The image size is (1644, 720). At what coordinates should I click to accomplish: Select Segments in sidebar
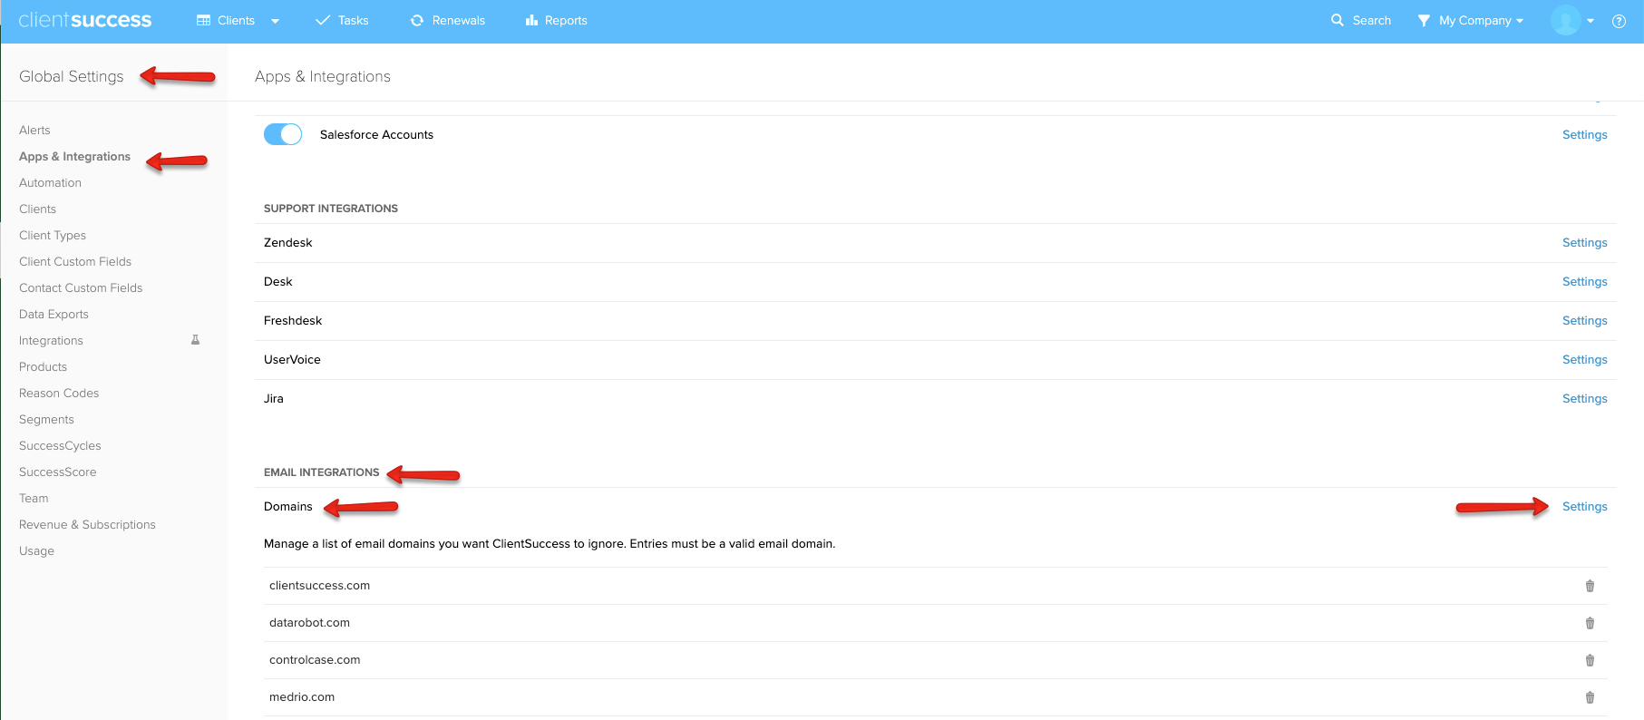point(46,419)
